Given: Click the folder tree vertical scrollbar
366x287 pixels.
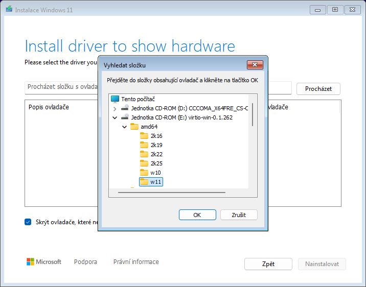Looking at the screenshot, I should (x=253, y=114).
